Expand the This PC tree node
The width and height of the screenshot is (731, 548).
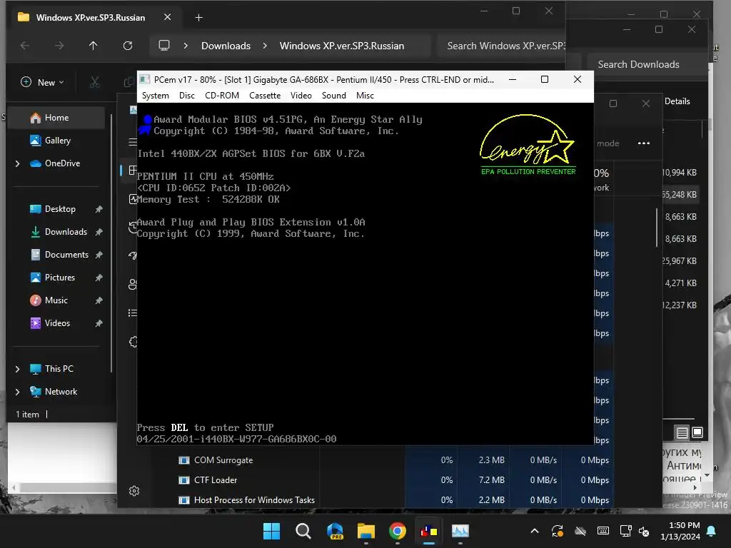click(x=18, y=369)
